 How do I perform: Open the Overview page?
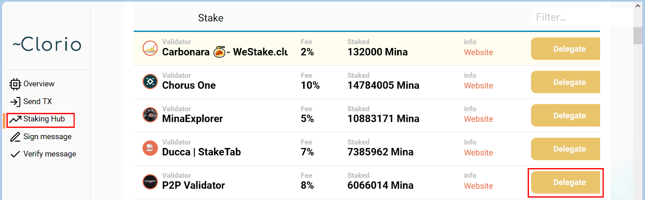tap(39, 84)
